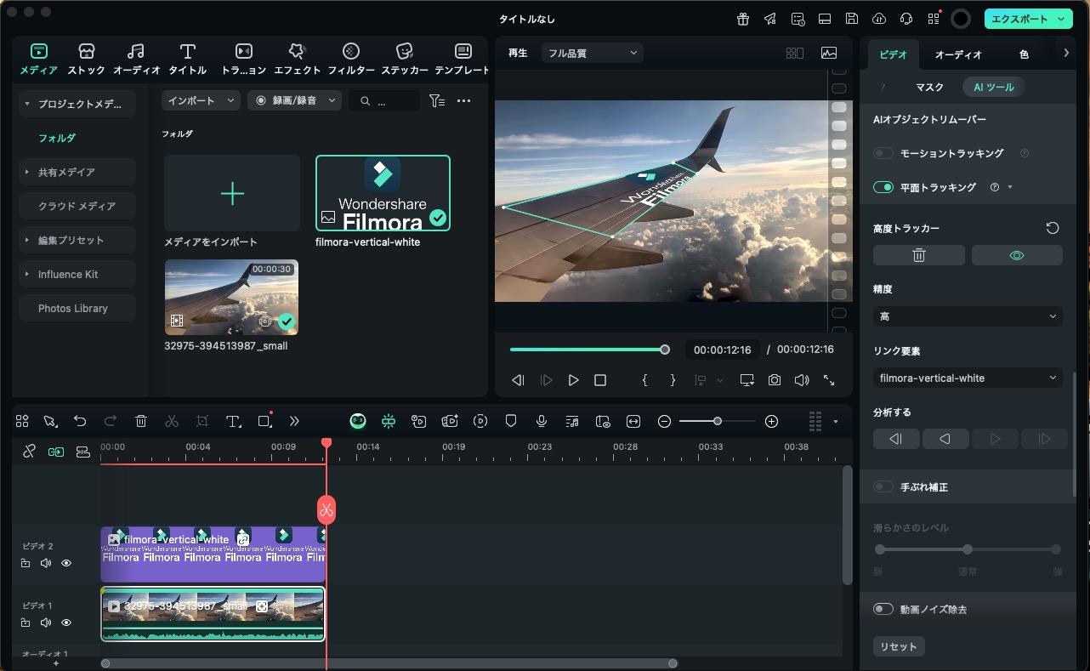The height and width of the screenshot is (671, 1090).
Task: Play the preview with the play button
Action: 573,380
